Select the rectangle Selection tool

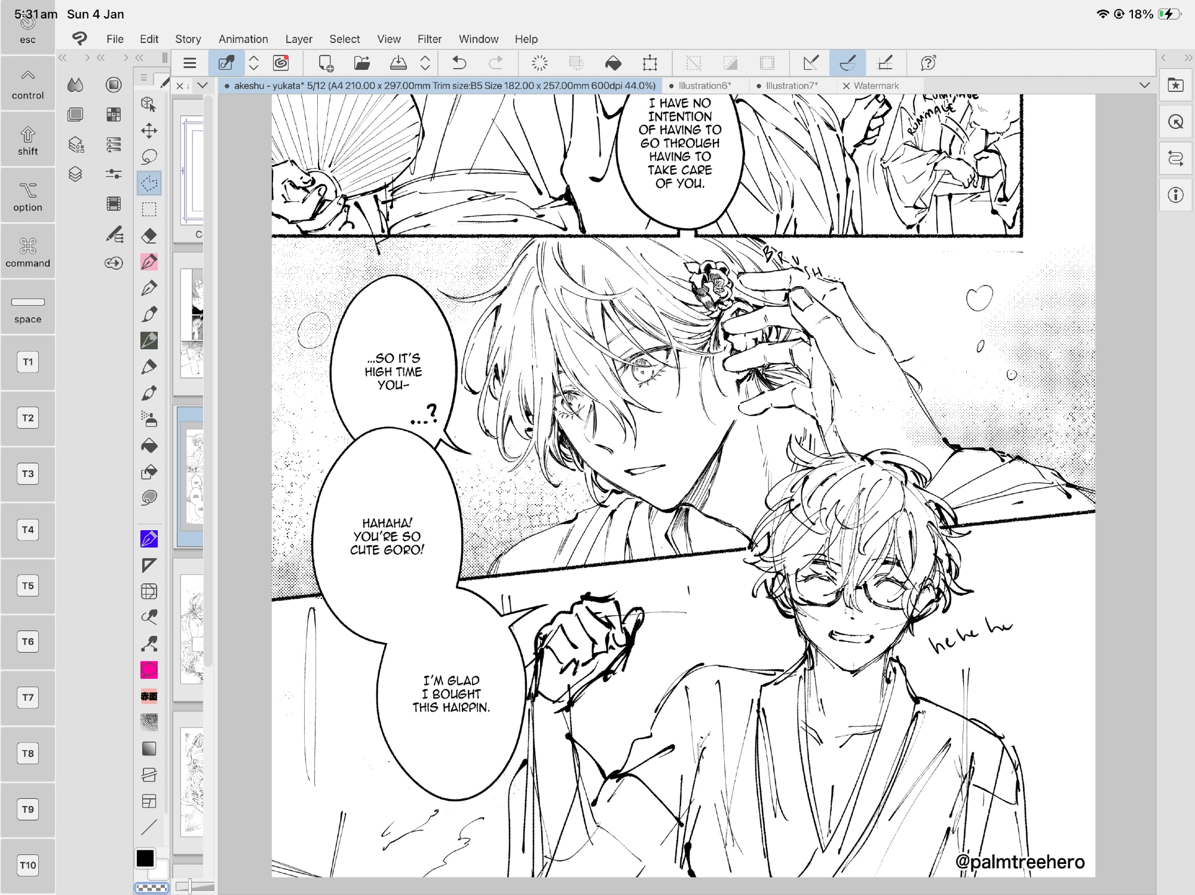(x=149, y=210)
